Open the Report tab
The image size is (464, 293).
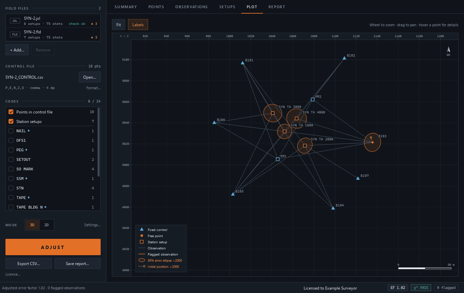[277, 7]
